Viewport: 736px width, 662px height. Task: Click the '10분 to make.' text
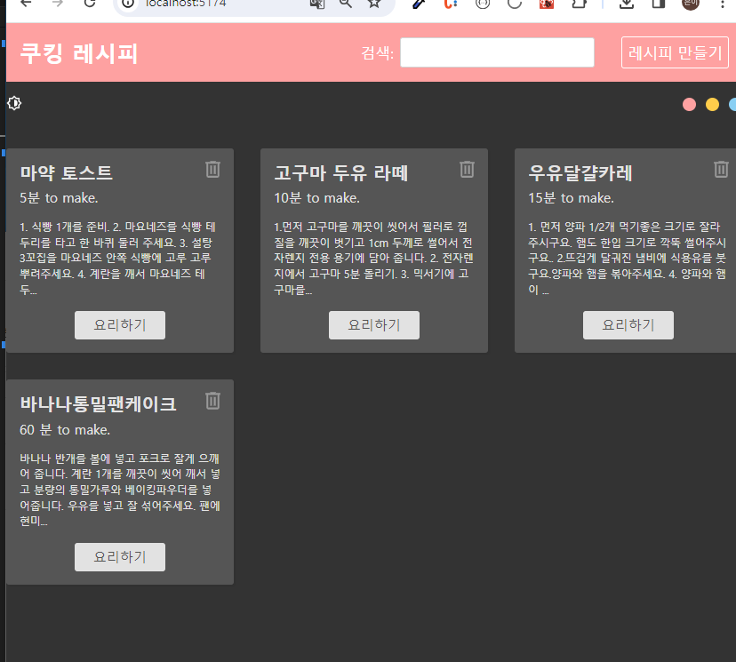tap(316, 198)
